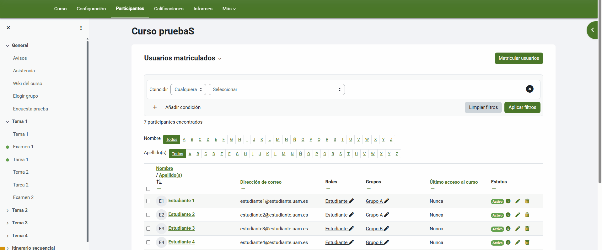
Task: Open the Cualquiera match dropdown
Action: tap(188, 89)
